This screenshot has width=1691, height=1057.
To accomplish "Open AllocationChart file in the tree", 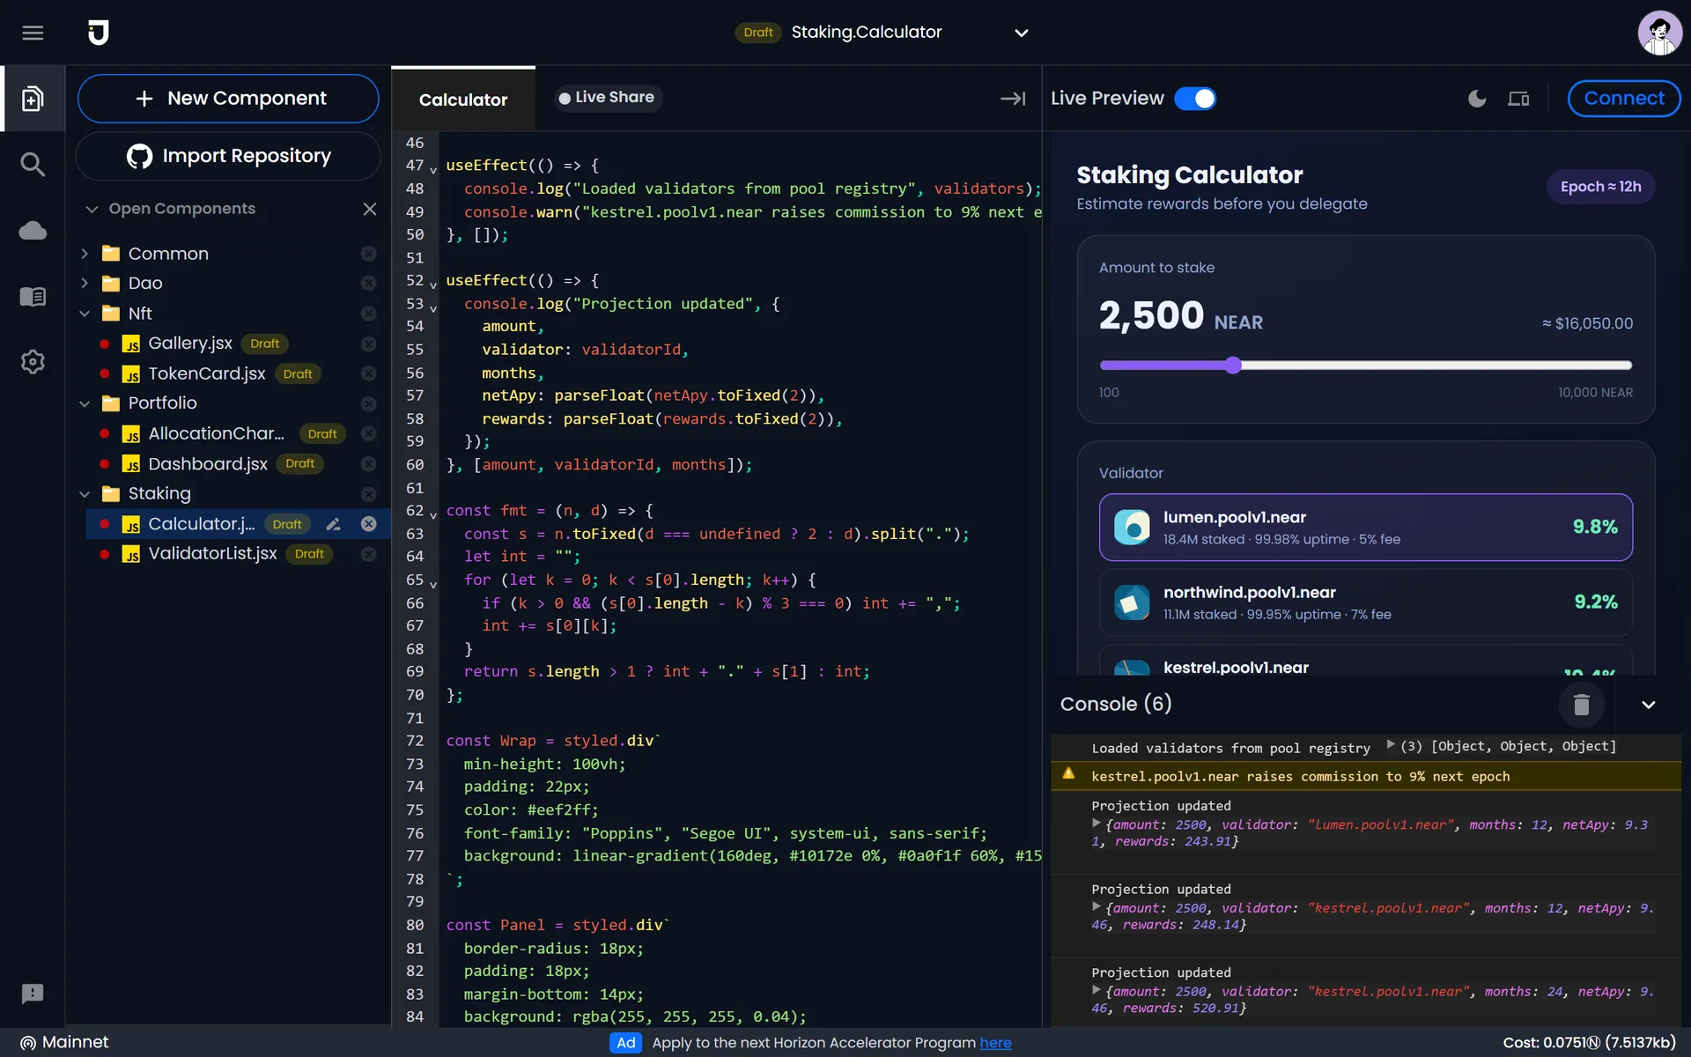I will pos(216,433).
